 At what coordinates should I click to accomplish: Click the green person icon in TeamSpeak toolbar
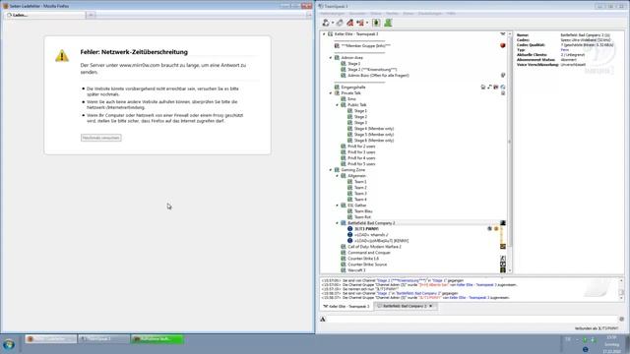(388, 23)
